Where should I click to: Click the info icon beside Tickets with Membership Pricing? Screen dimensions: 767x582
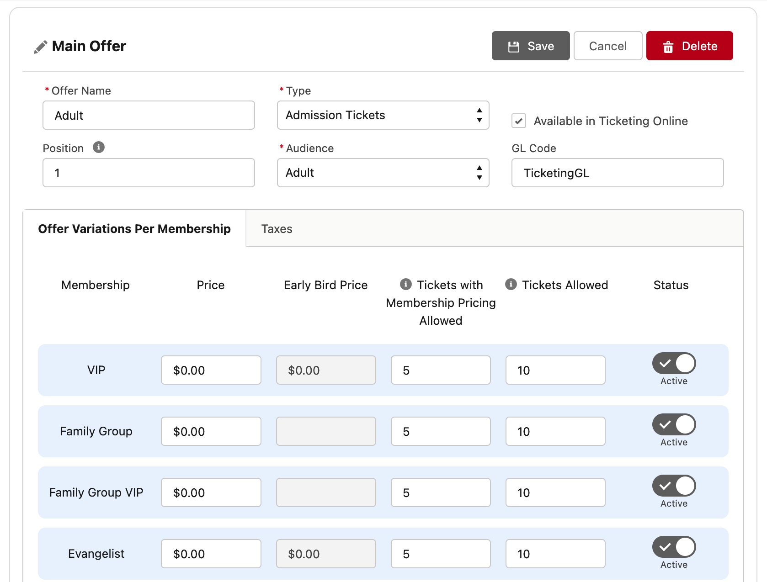tap(405, 284)
